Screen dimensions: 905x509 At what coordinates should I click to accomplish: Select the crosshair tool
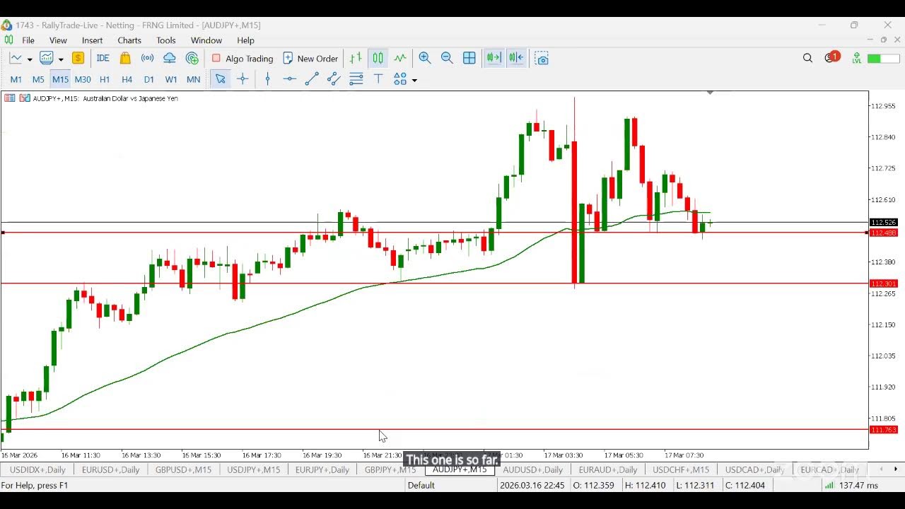click(243, 79)
